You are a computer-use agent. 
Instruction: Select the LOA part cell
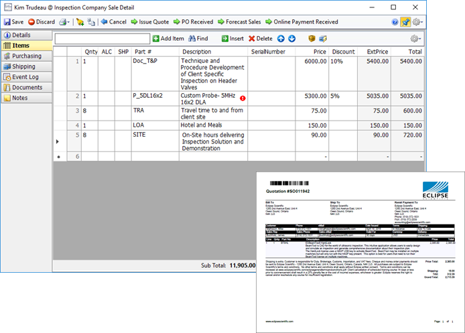click(x=155, y=125)
